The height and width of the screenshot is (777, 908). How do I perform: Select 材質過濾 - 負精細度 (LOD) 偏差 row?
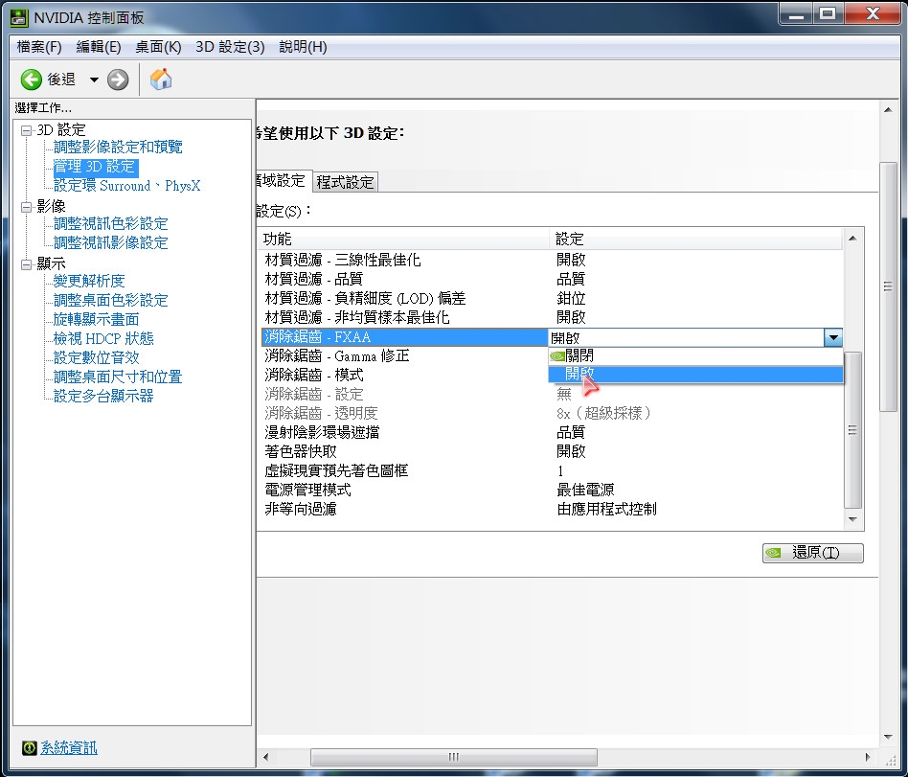pos(552,298)
